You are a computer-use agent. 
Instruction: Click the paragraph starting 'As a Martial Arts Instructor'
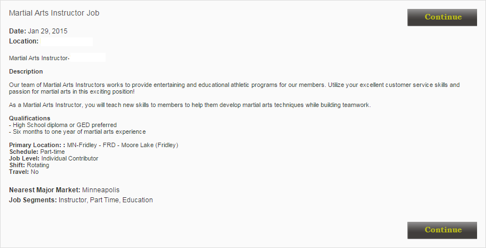point(190,105)
